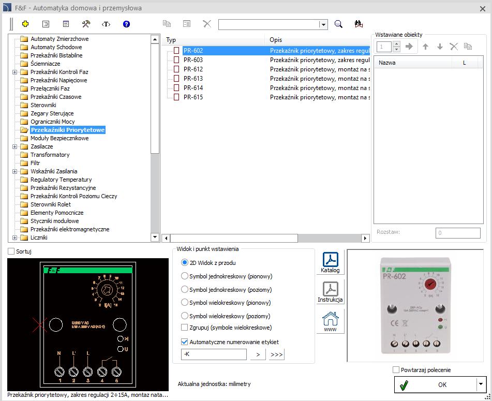
Task: Increase the object count spinner
Action: [x=397, y=44]
